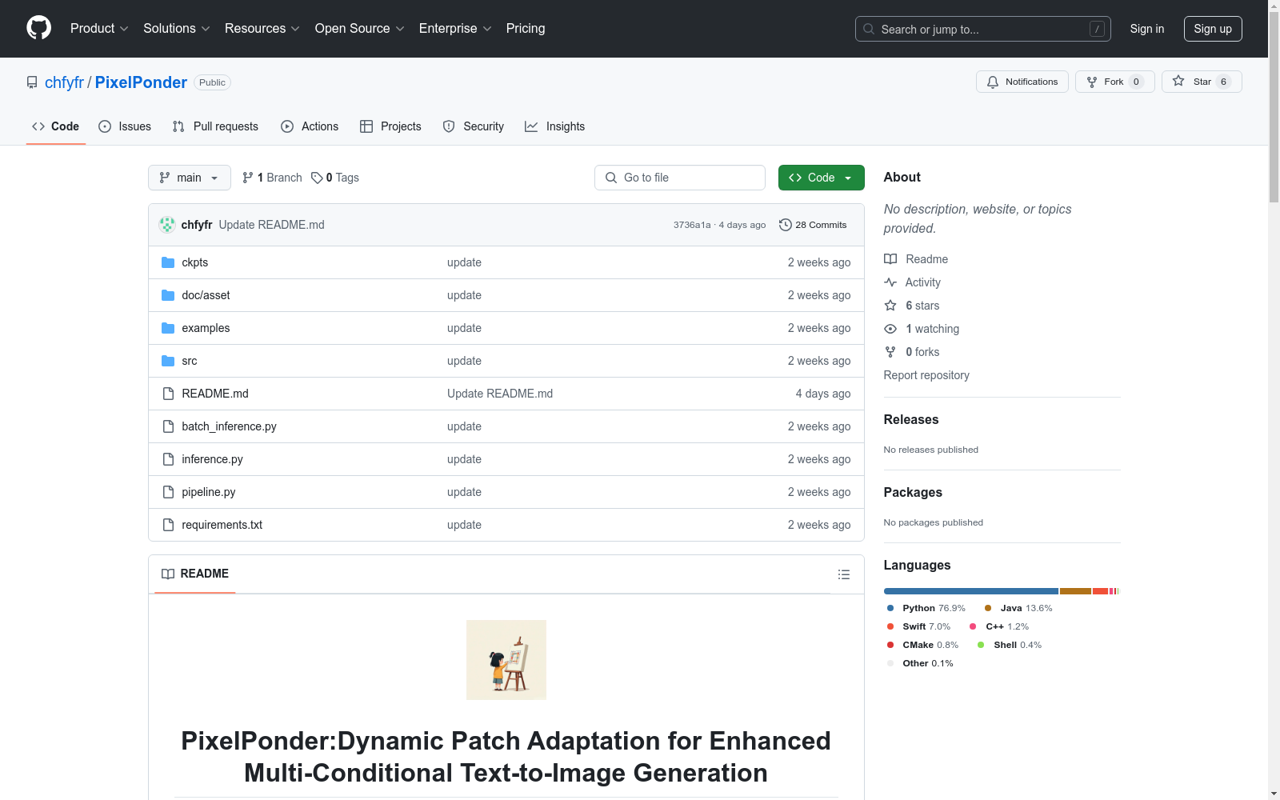Click the commit history clock icon
This screenshot has height=800, width=1280.
tap(786, 225)
